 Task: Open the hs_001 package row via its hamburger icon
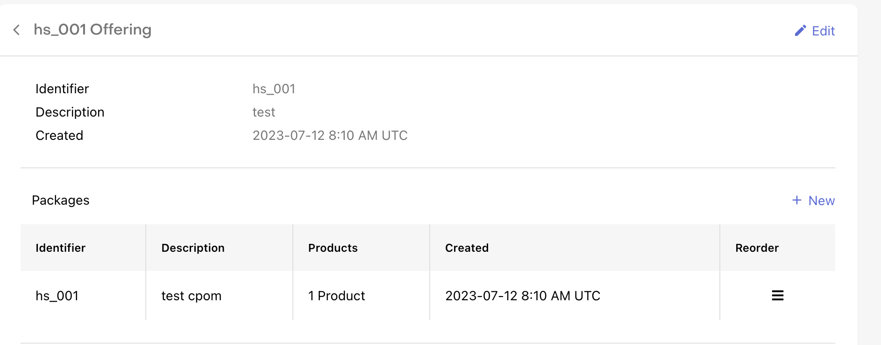777,295
